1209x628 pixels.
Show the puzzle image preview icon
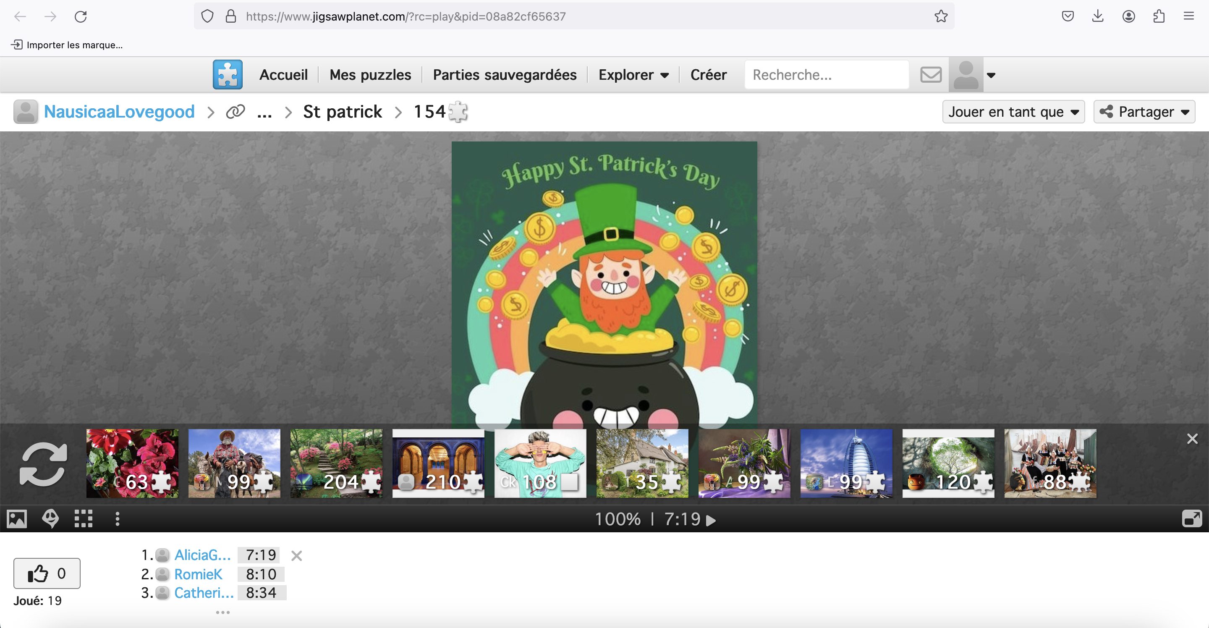tap(17, 518)
